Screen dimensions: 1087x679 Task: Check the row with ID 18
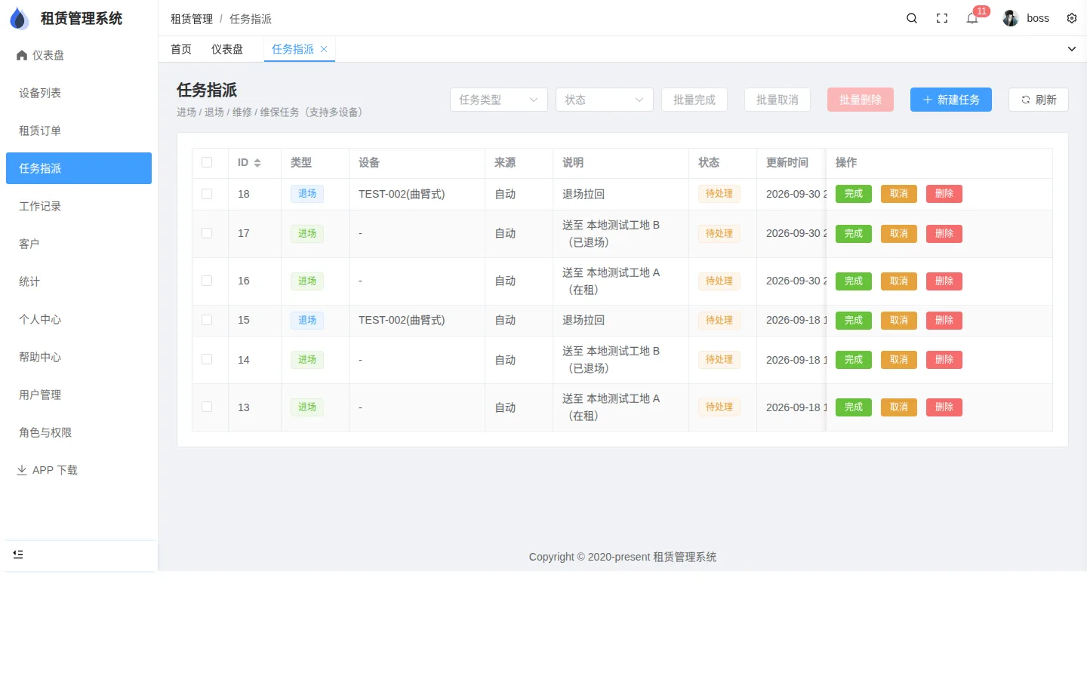coord(207,194)
